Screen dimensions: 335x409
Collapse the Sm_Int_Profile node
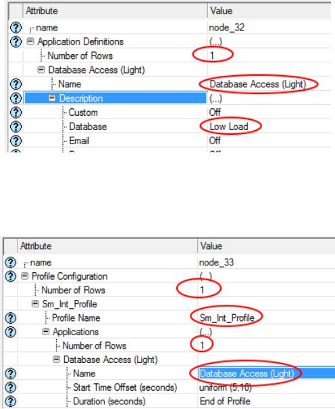point(35,303)
